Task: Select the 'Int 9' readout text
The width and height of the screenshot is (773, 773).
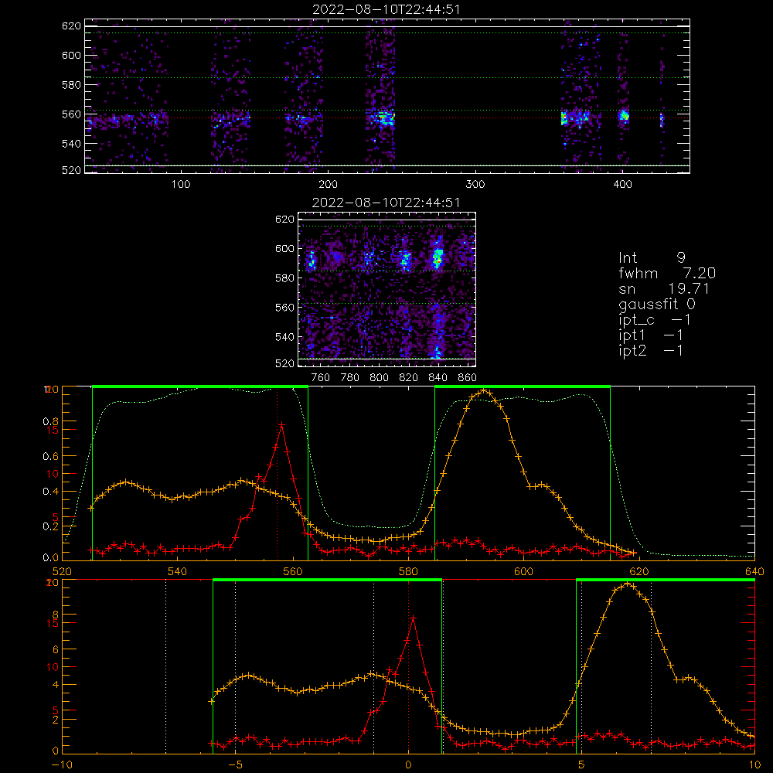Action: click(x=652, y=257)
